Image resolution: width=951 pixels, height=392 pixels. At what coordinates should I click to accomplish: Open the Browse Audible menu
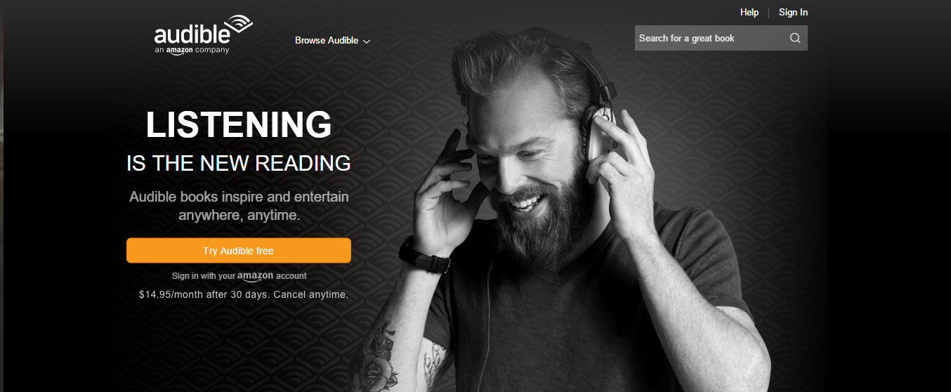[332, 41]
